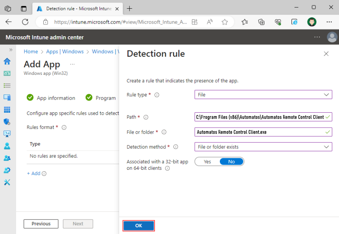Screen dimensions: 339x234
Task: Open the Detection method dropdown
Action: point(263,147)
